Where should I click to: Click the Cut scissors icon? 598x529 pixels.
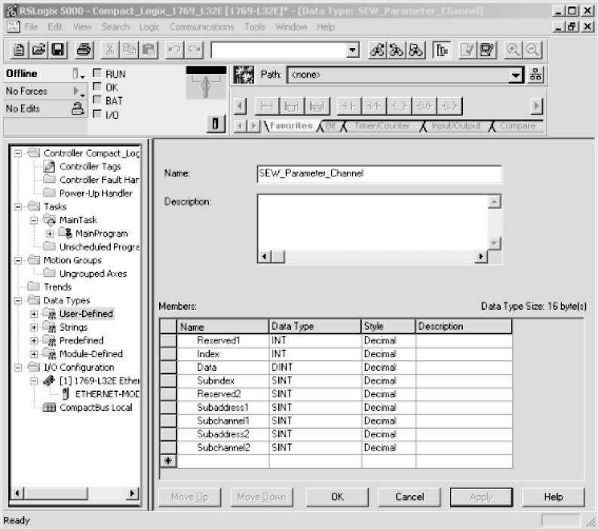[109, 50]
